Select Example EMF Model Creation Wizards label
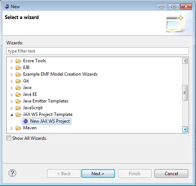This screenshot has height=186, width=196. pos(60,74)
